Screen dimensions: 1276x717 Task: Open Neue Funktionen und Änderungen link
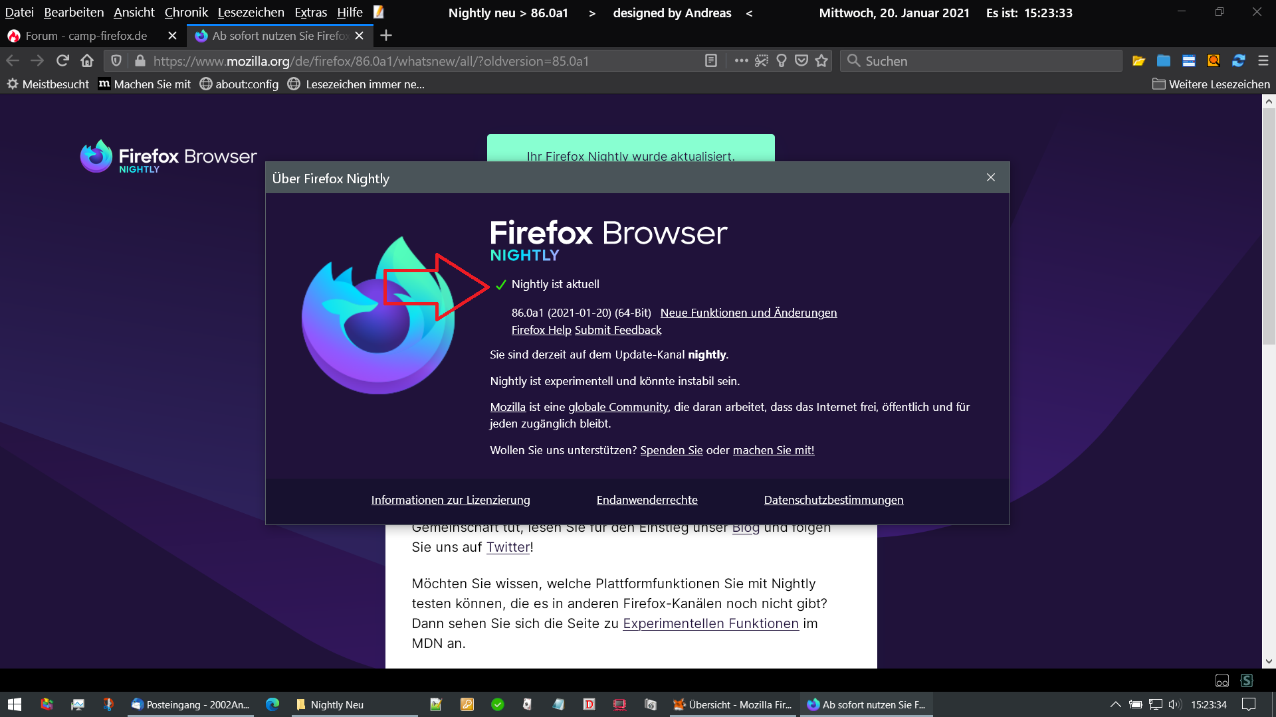click(748, 313)
